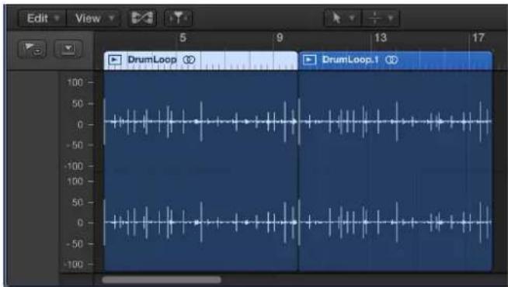
Task: Click the upper channel waveform in DrumLoop.1
Action: (395, 122)
